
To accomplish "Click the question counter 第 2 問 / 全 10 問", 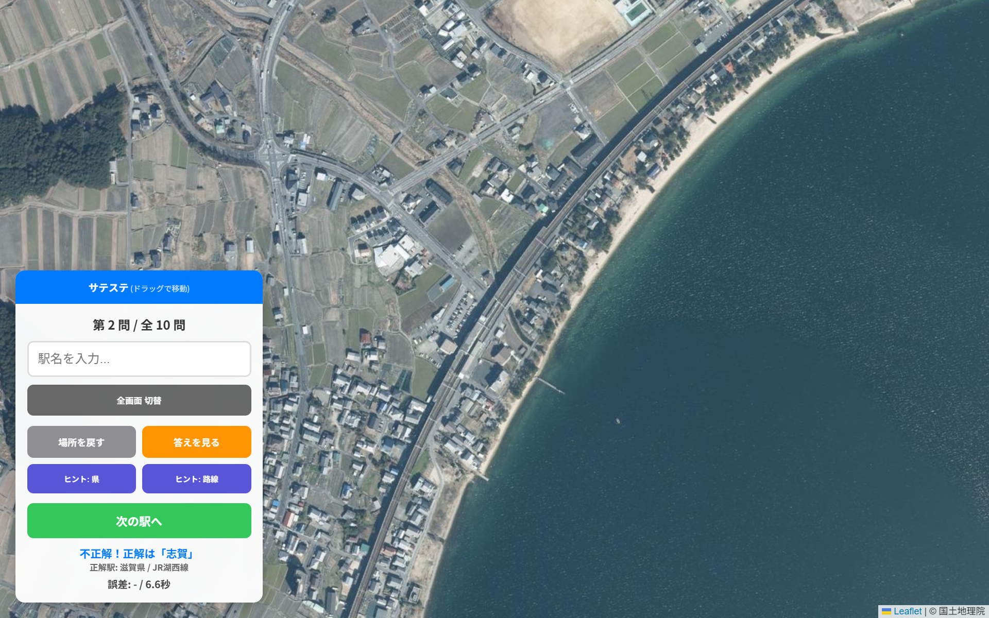I will coord(139,325).
